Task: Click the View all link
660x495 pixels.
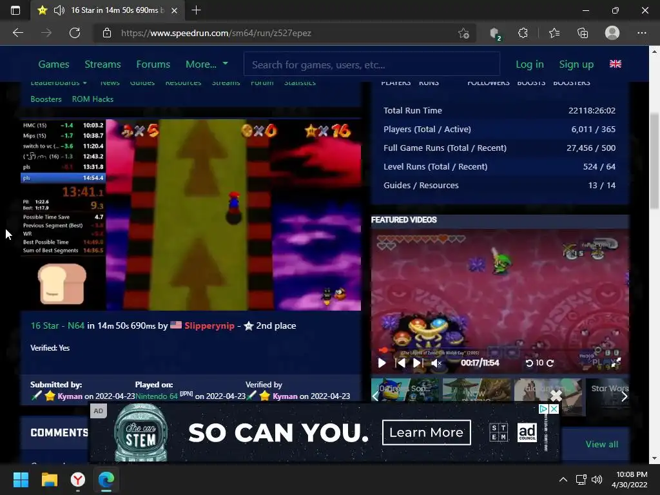Action: click(601, 444)
